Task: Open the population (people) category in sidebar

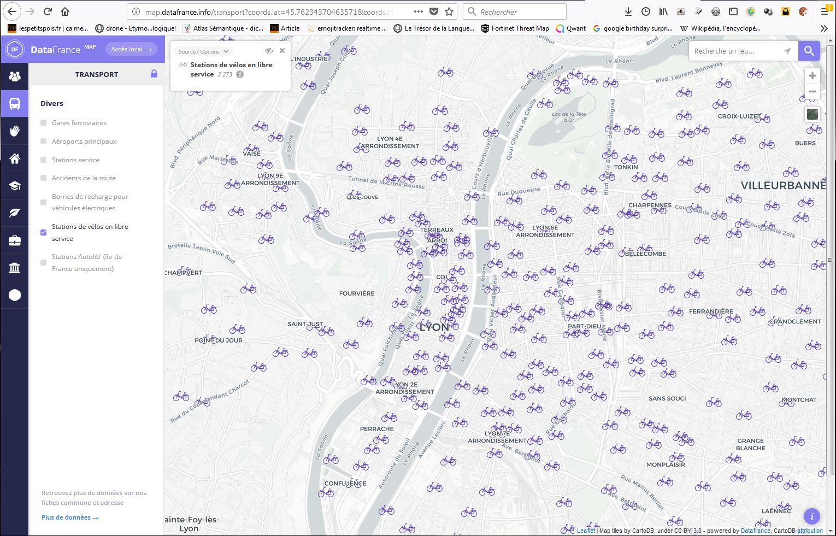Action: pyautogui.click(x=15, y=76)
